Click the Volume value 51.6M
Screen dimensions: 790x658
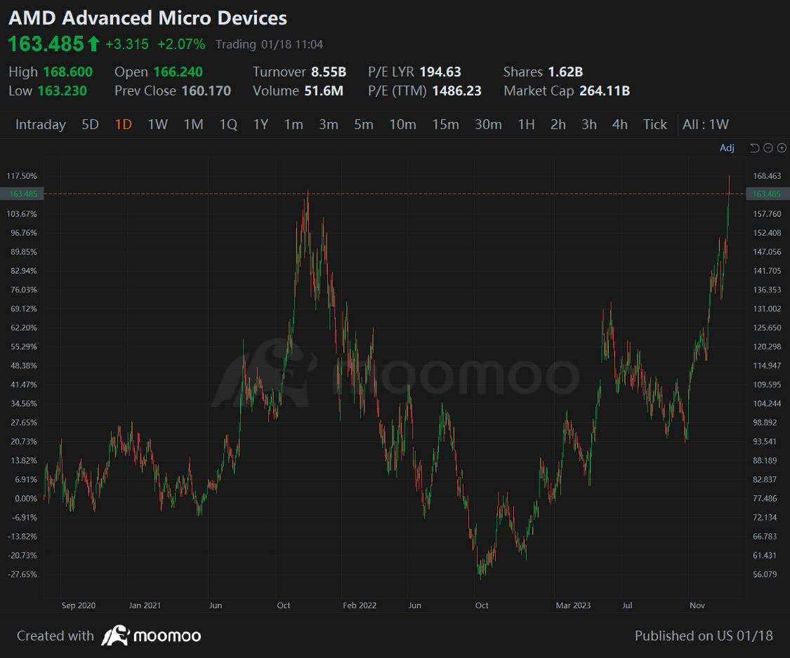324,91
